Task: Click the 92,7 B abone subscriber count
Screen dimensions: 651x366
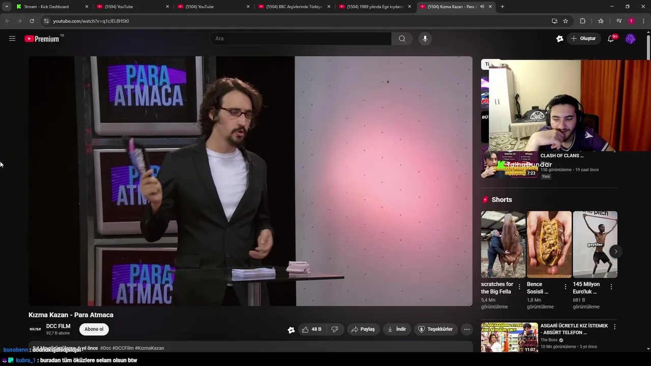Action: [58, 333]
